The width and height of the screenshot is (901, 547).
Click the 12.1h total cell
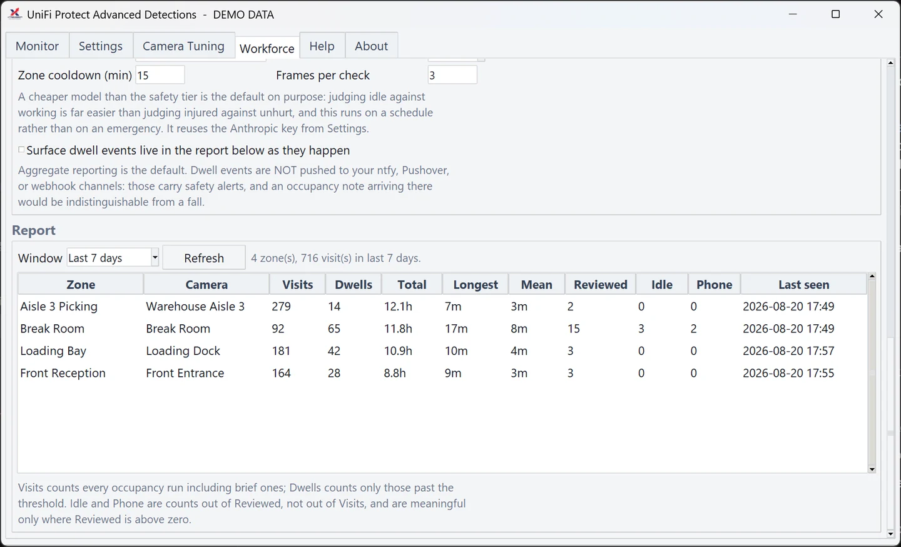pyautogui.click(x=398, y=307)
